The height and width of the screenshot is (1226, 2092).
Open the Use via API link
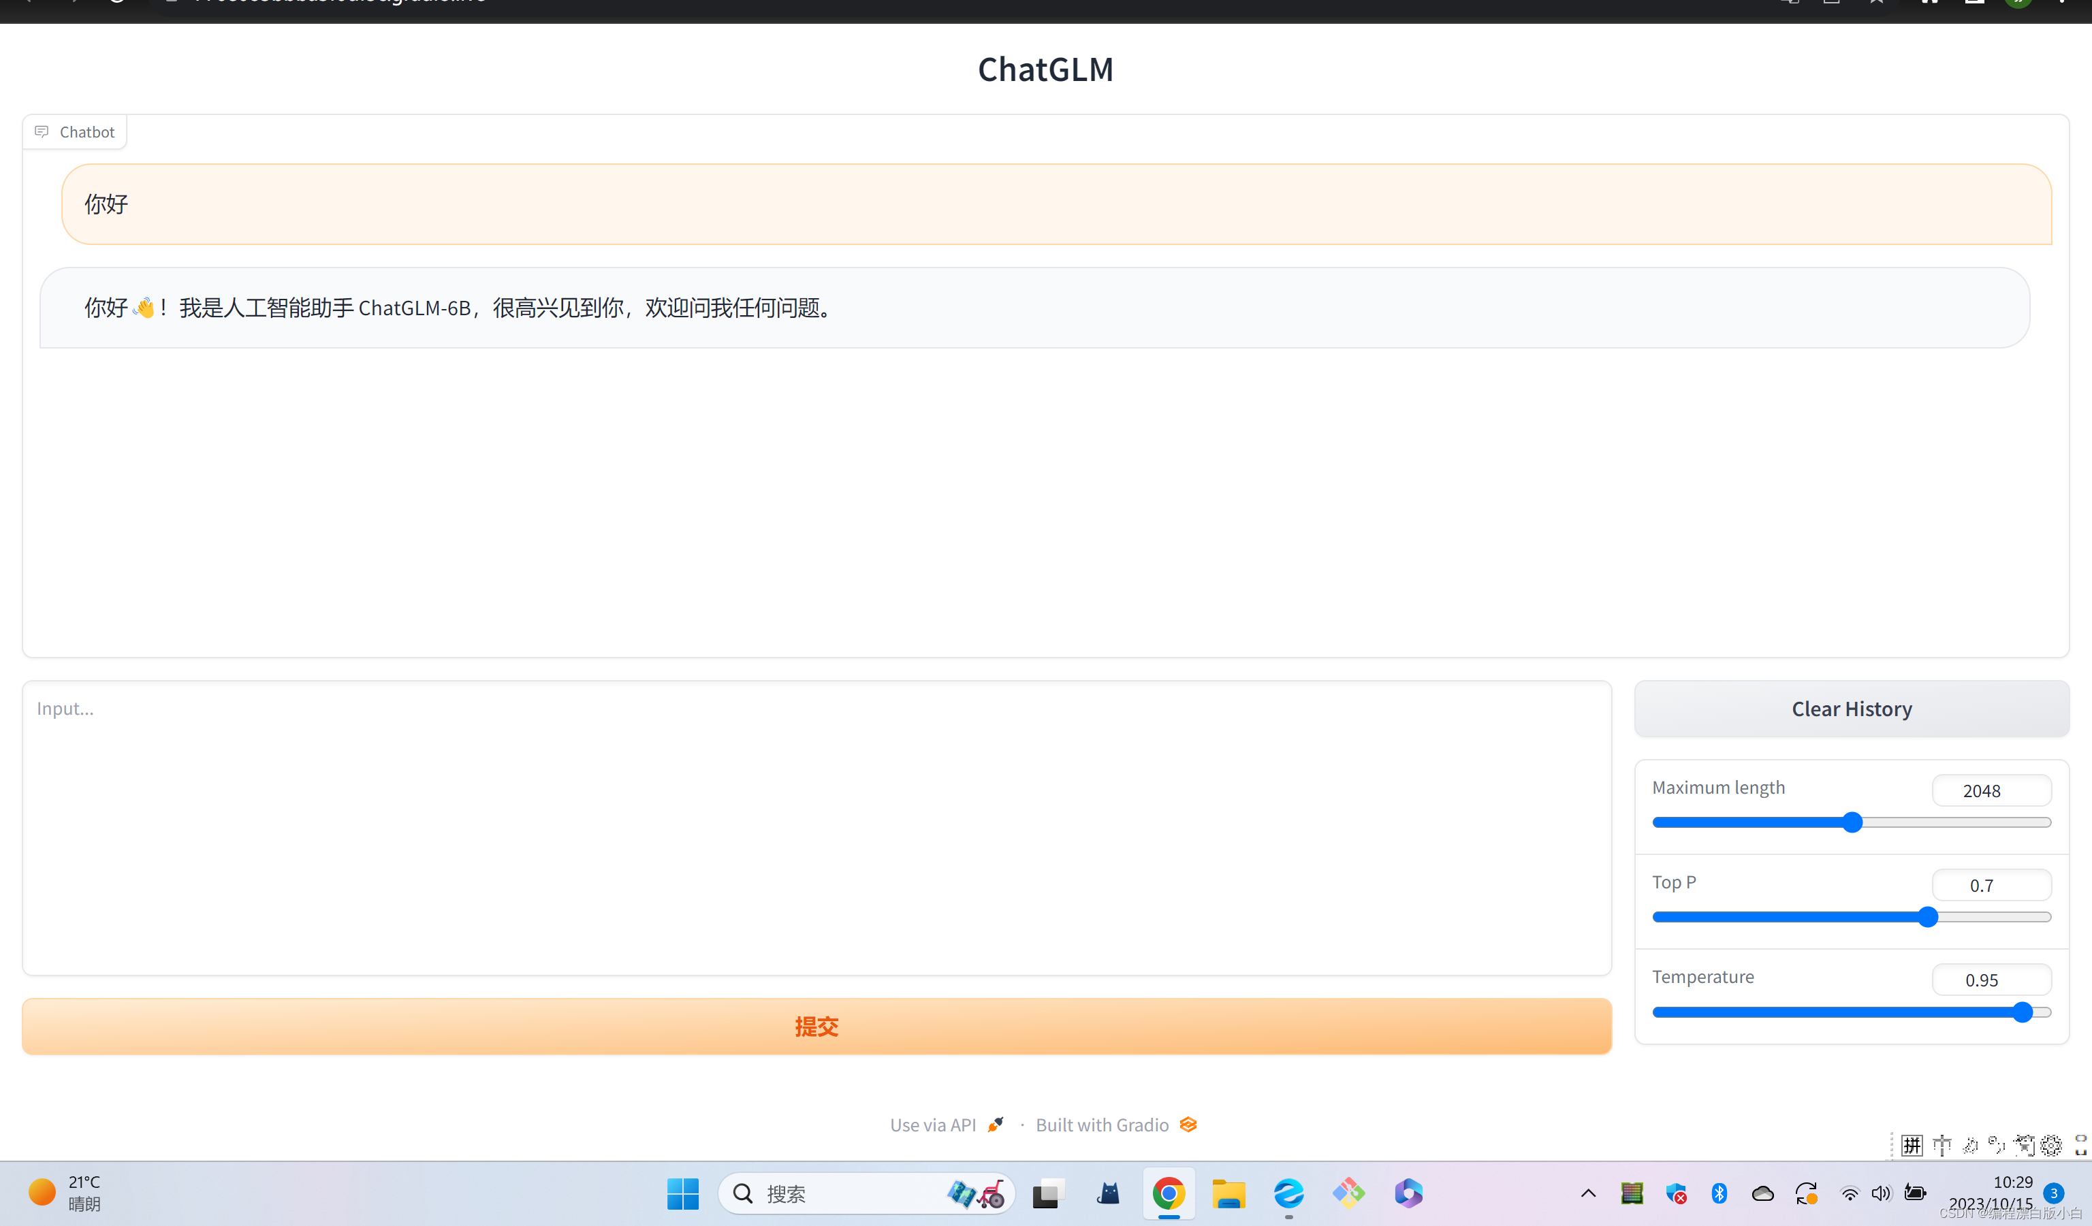coord(932,1125)
